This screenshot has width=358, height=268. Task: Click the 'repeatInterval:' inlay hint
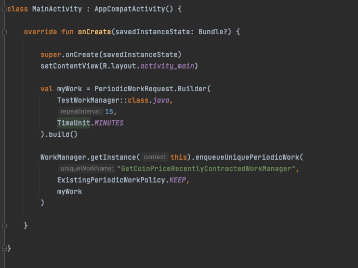[x=81, y=111]
